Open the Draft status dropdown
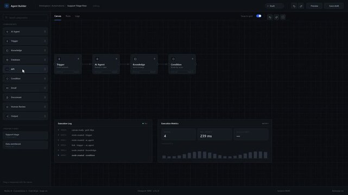The height and width of the screenshot is (195, 348). (x=275, y=6)
